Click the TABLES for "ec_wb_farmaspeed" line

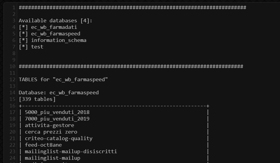point(63,79)
